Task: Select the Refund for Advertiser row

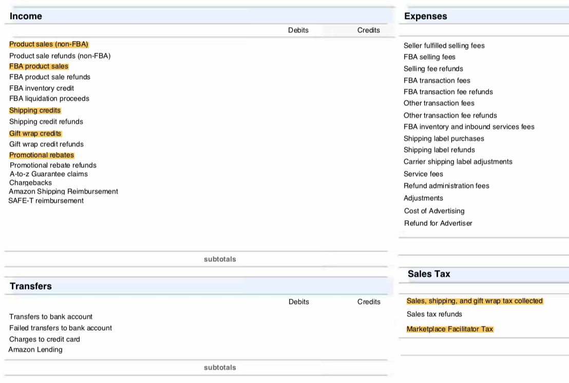Action: [439, 223]
